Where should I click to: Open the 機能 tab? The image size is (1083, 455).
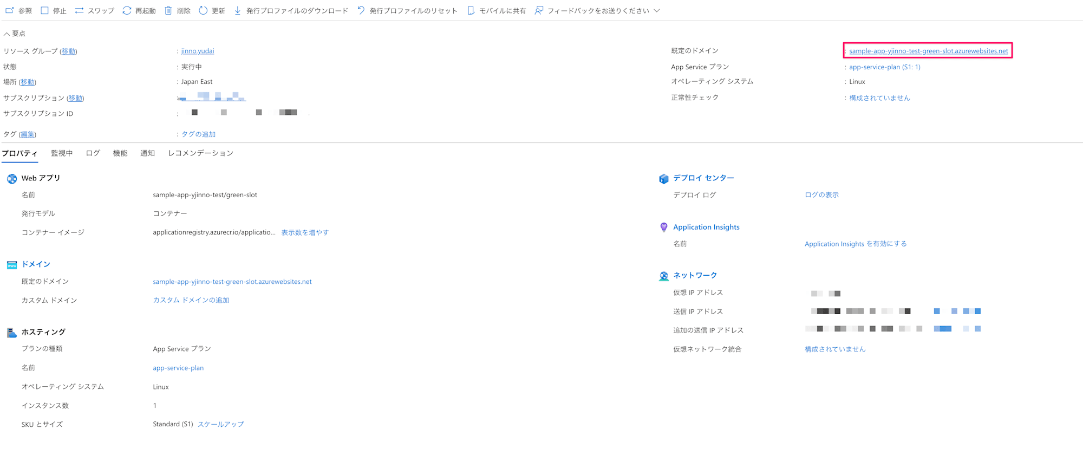120,153
